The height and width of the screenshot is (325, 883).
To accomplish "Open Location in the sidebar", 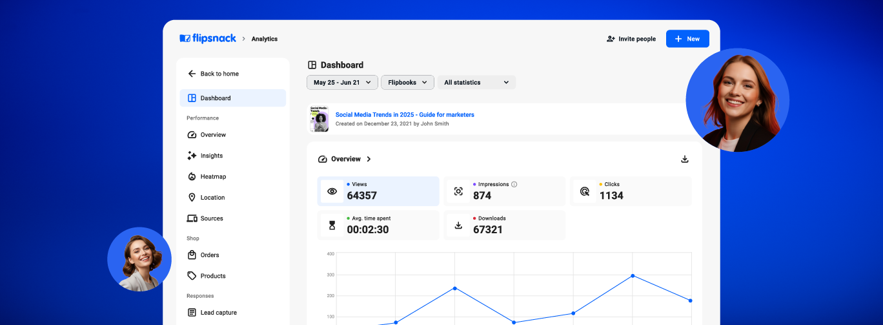I will coord(212,198).
